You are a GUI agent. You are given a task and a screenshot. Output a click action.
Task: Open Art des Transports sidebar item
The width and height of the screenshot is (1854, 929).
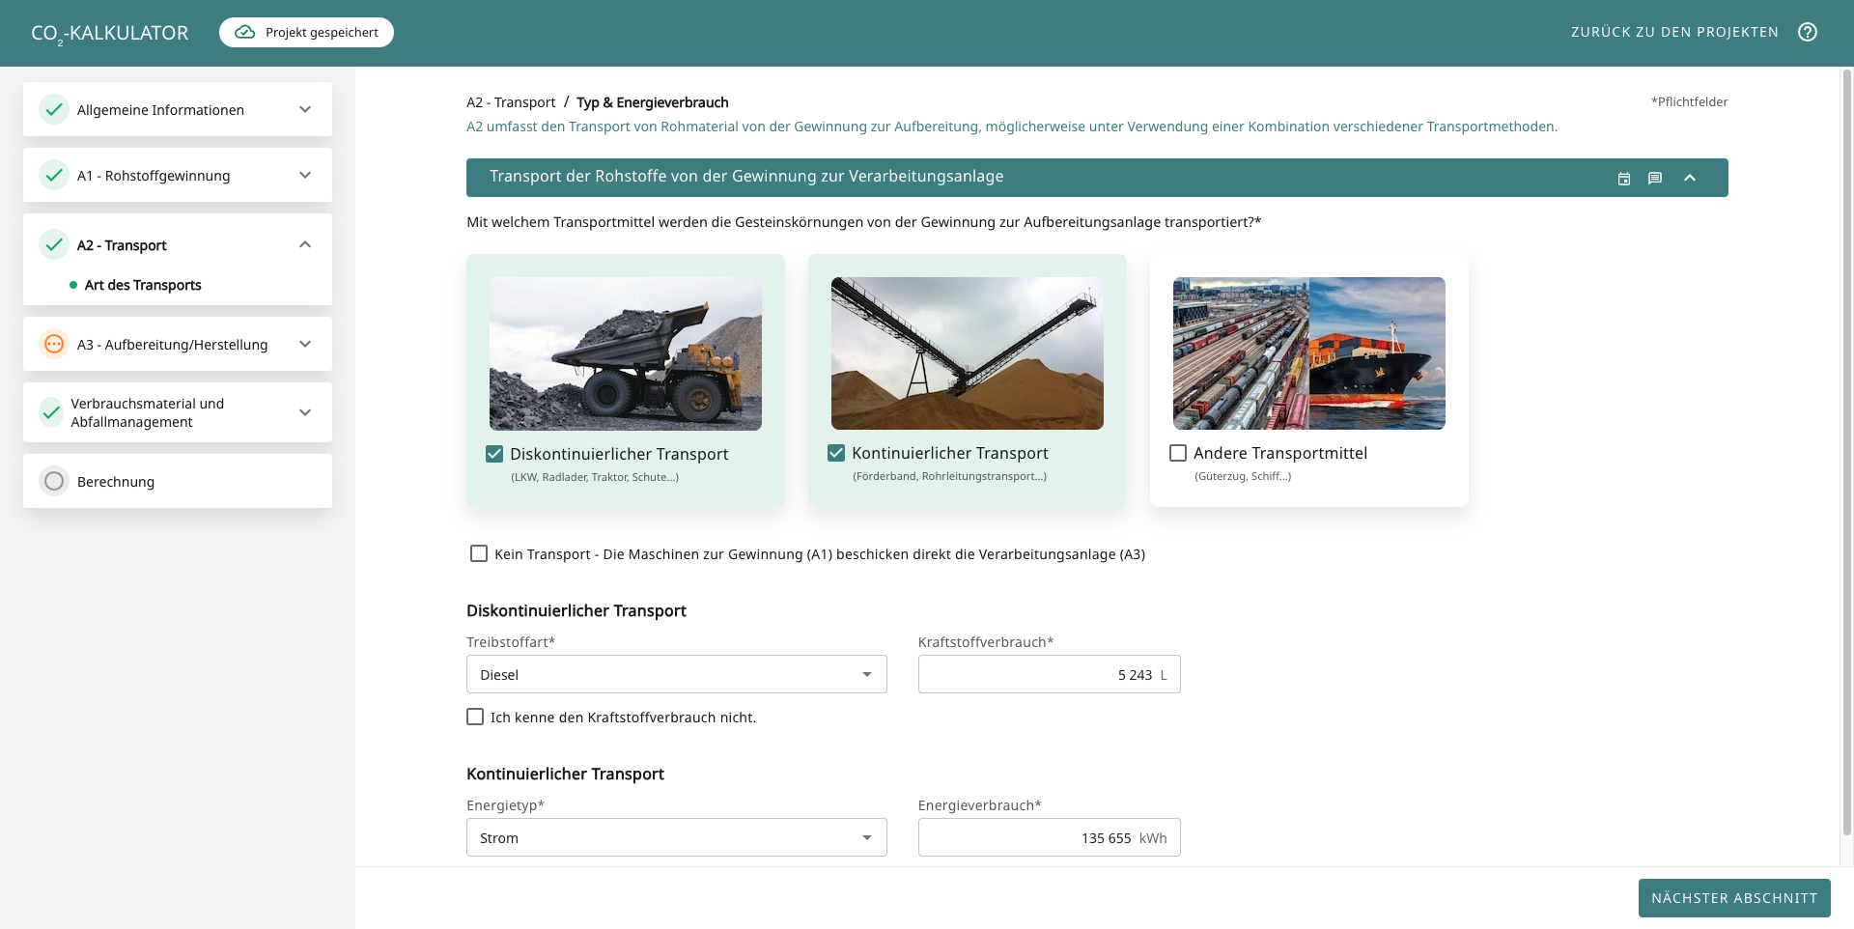tap(143, 285)
